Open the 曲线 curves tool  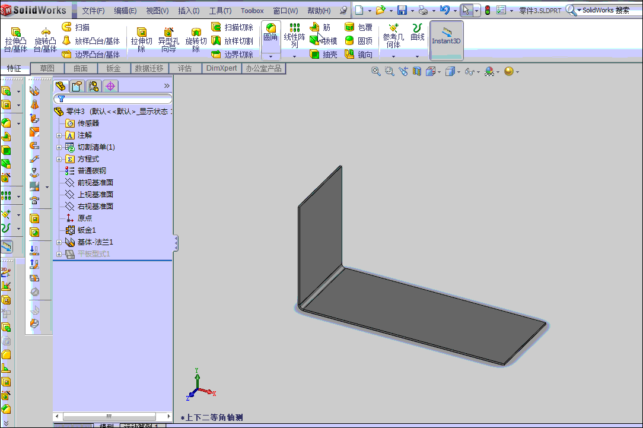[418, 33]
